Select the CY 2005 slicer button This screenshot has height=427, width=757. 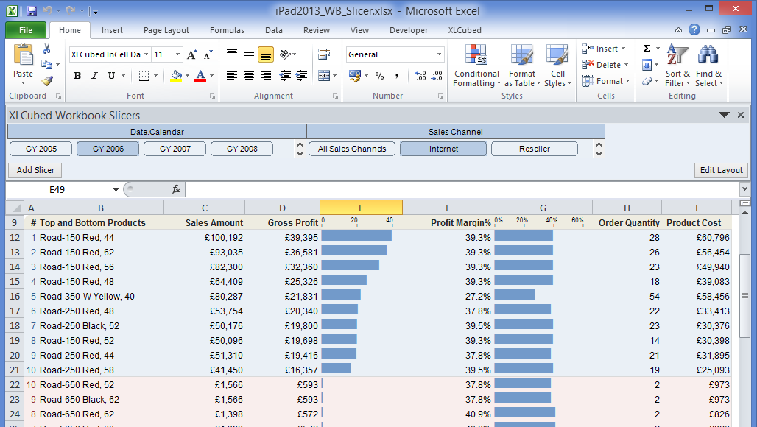tap(41, 149)
